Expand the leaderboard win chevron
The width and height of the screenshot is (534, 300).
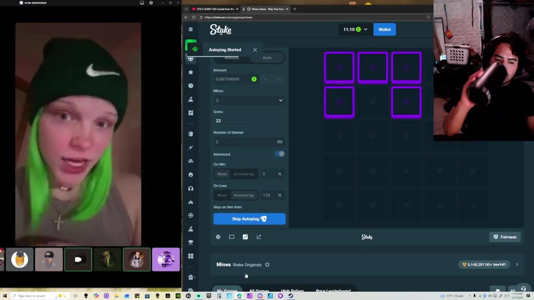pos(516,265)
